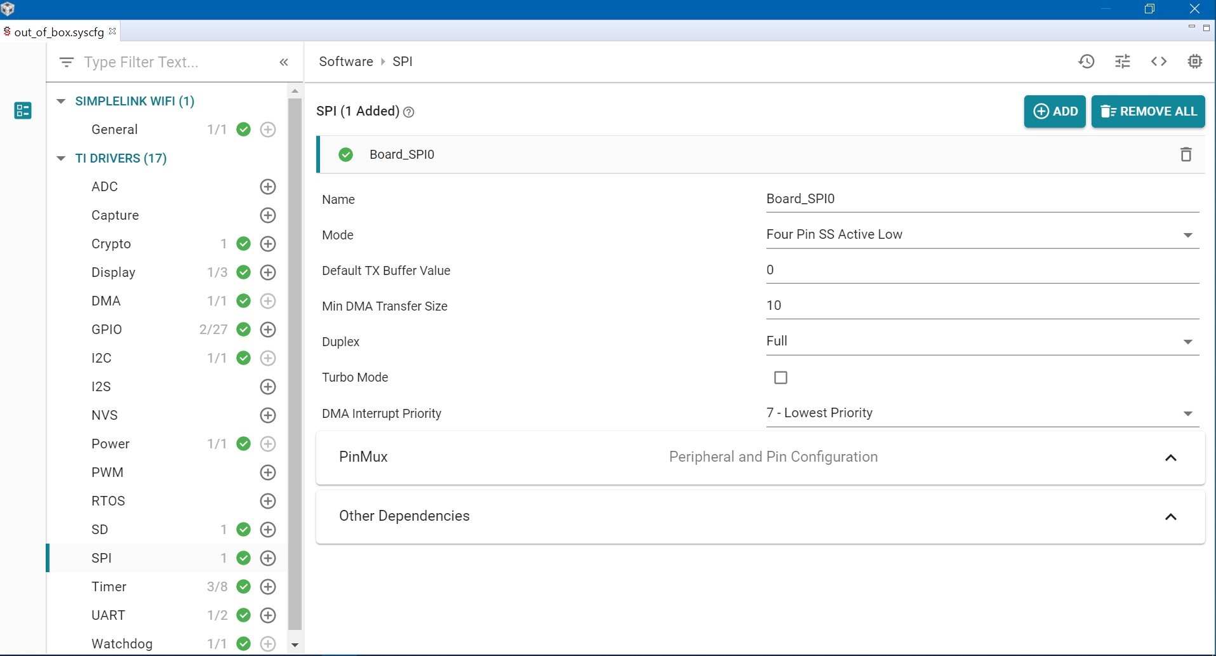Open the DMA Interrupt Priority dropdown
This screenshot has height=656, width=1216.
982,413
